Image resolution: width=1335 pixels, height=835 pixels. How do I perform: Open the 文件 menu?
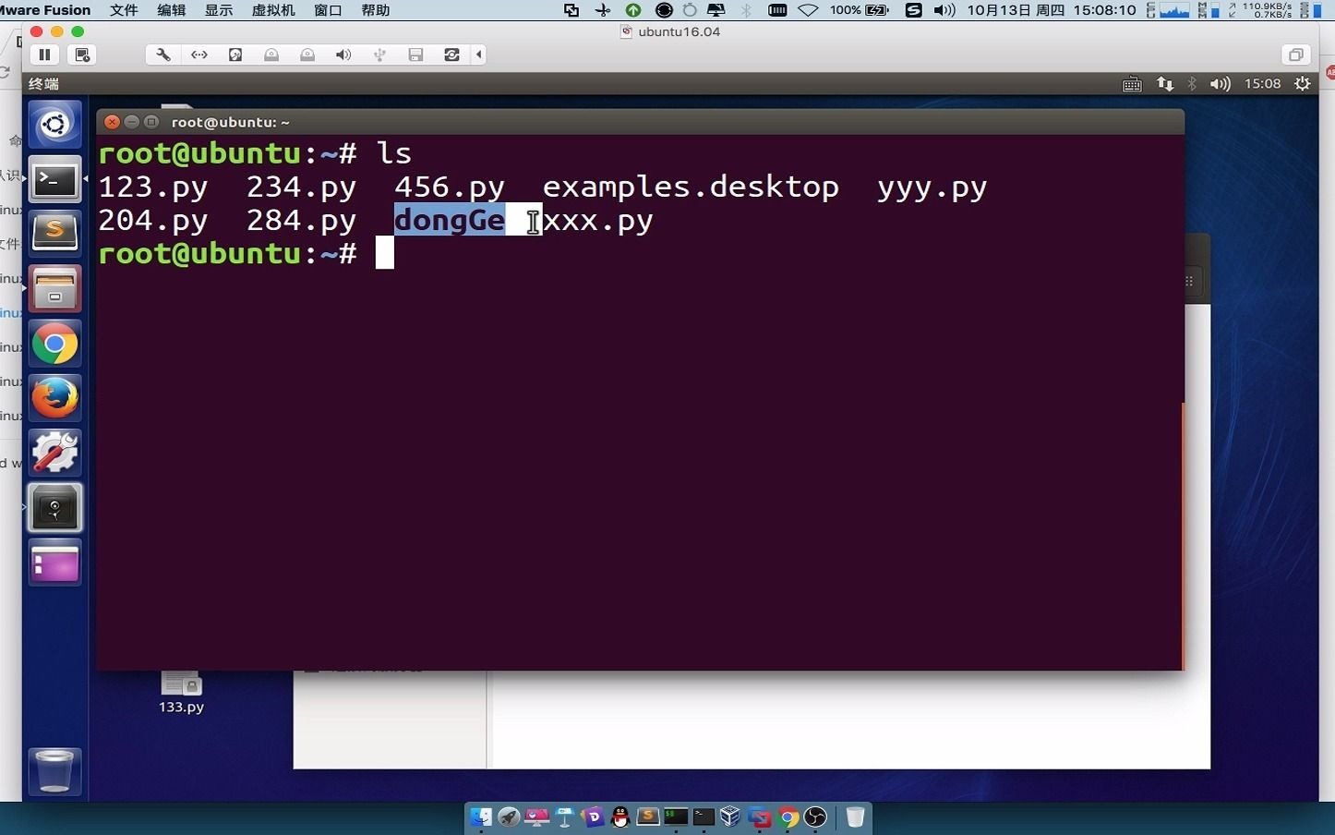tap(124, 10)
